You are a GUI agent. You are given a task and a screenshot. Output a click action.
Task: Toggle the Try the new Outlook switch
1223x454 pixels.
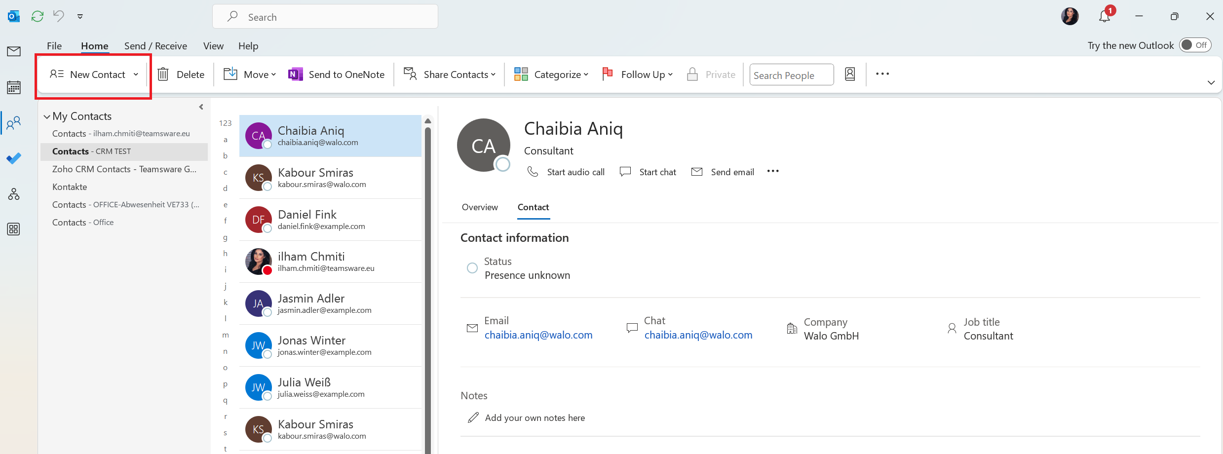pyautogui.click(x=1195, y=45)
